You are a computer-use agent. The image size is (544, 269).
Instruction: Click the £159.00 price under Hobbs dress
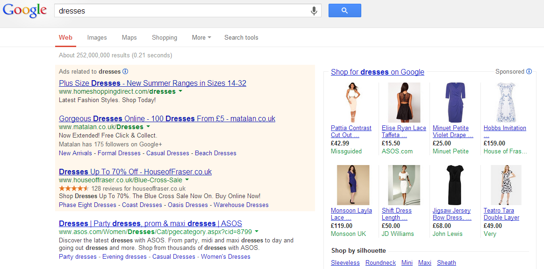coord(494,143)
